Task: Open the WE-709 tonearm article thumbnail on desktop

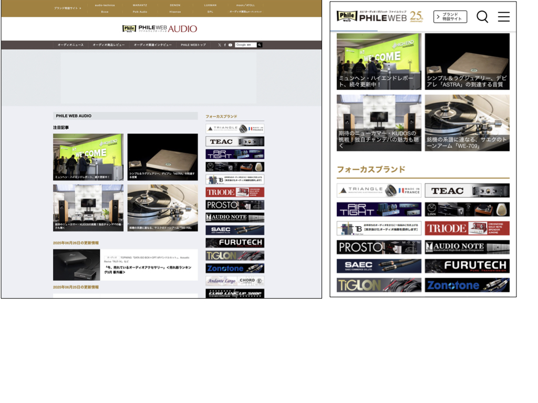Action: pyautogui.click(x=163, y=208)
